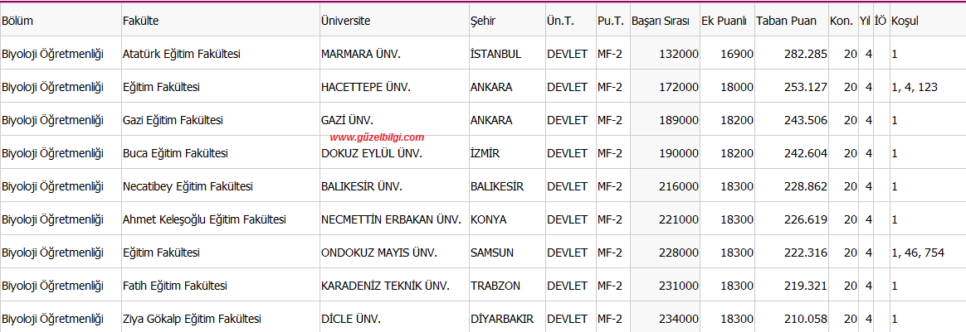Click the Üniversite column header
Image resolution: width=966 pixels, height=332 pixels.
345,21
